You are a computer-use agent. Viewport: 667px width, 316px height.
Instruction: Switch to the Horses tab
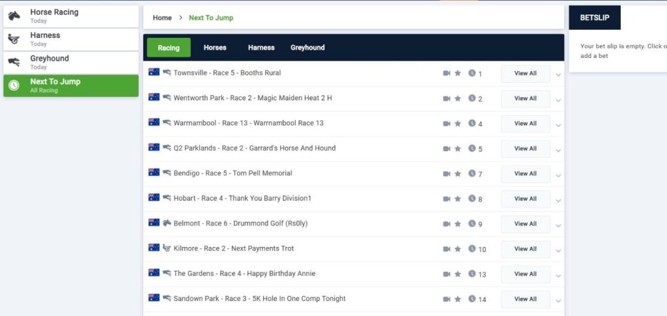click(x=215, y=48)
